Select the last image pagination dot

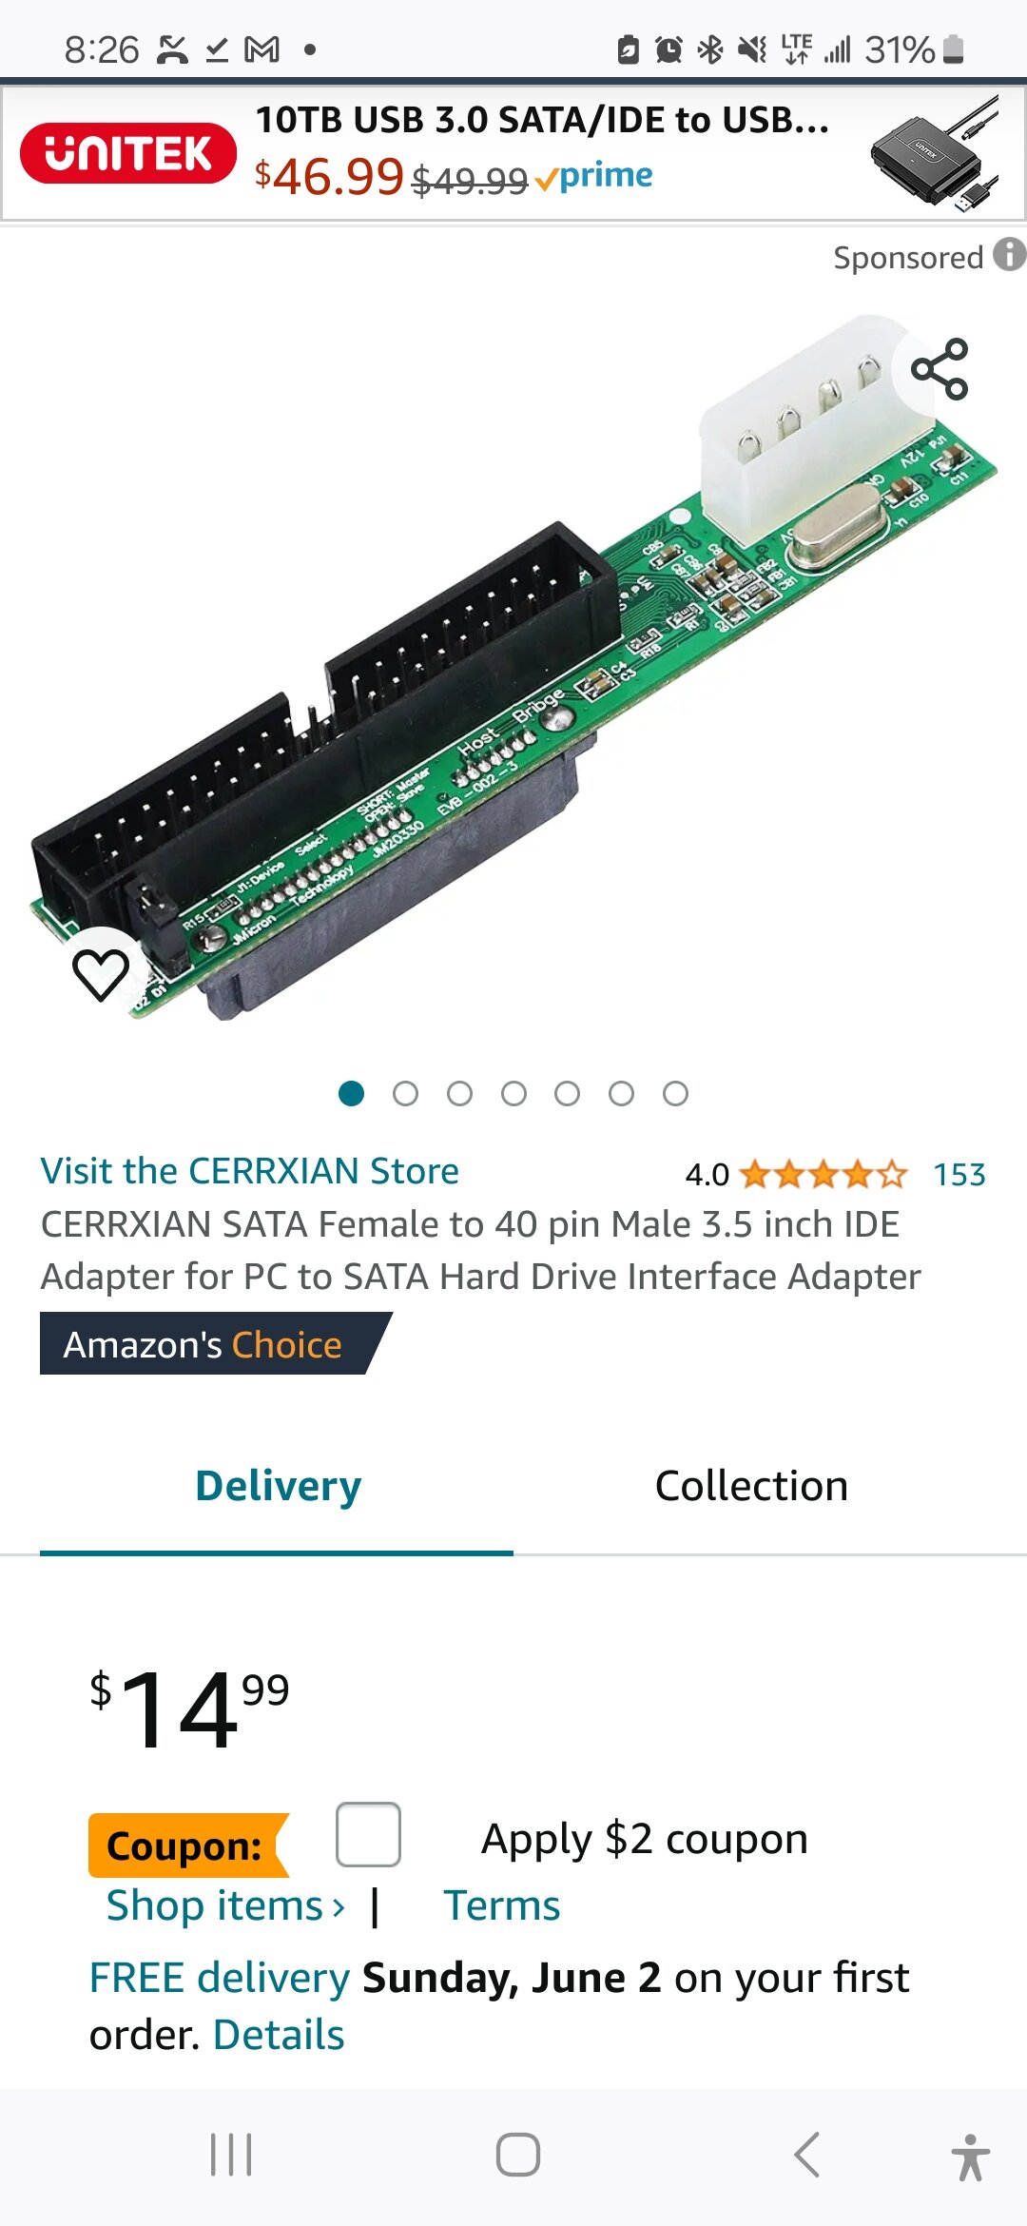click(x=675, y=1094)
